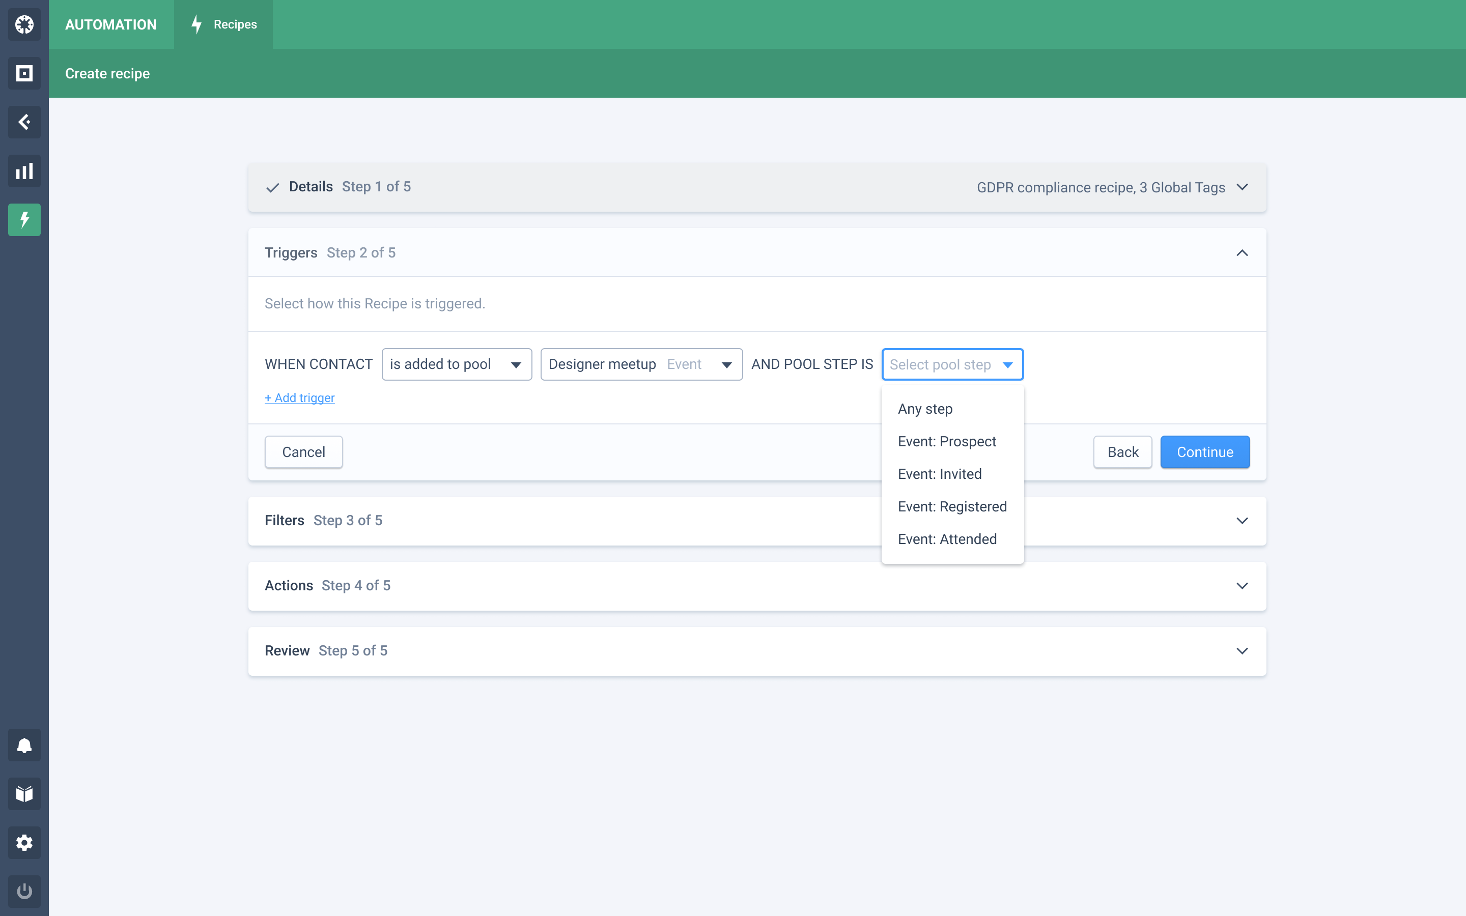The image size is (1466, 916).
Task: Click the open book help icon
Action: click(x=24, y=794)
